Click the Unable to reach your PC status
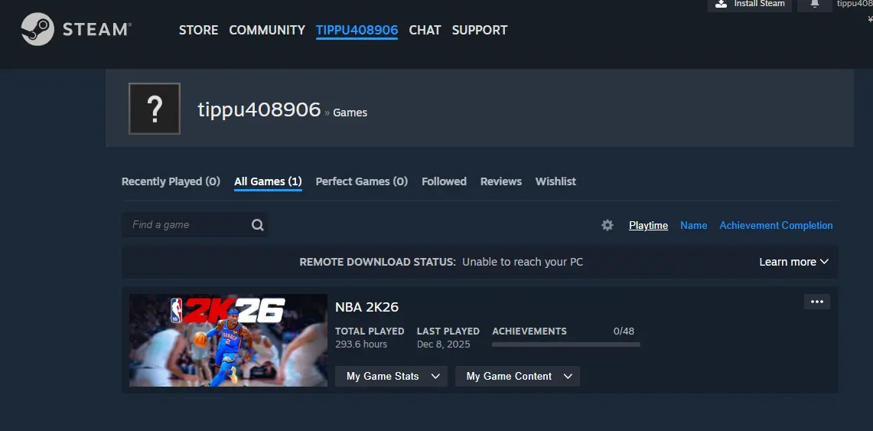Image resolution: width=873 pixels, height=431 pixels. click(523, 262)
